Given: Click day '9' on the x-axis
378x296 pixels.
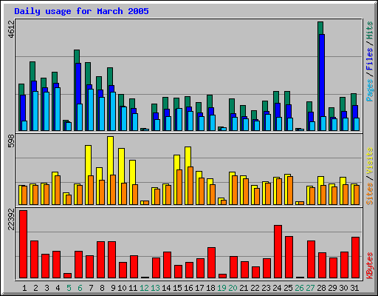Looking at the screenshot, I should pos(113,288).
